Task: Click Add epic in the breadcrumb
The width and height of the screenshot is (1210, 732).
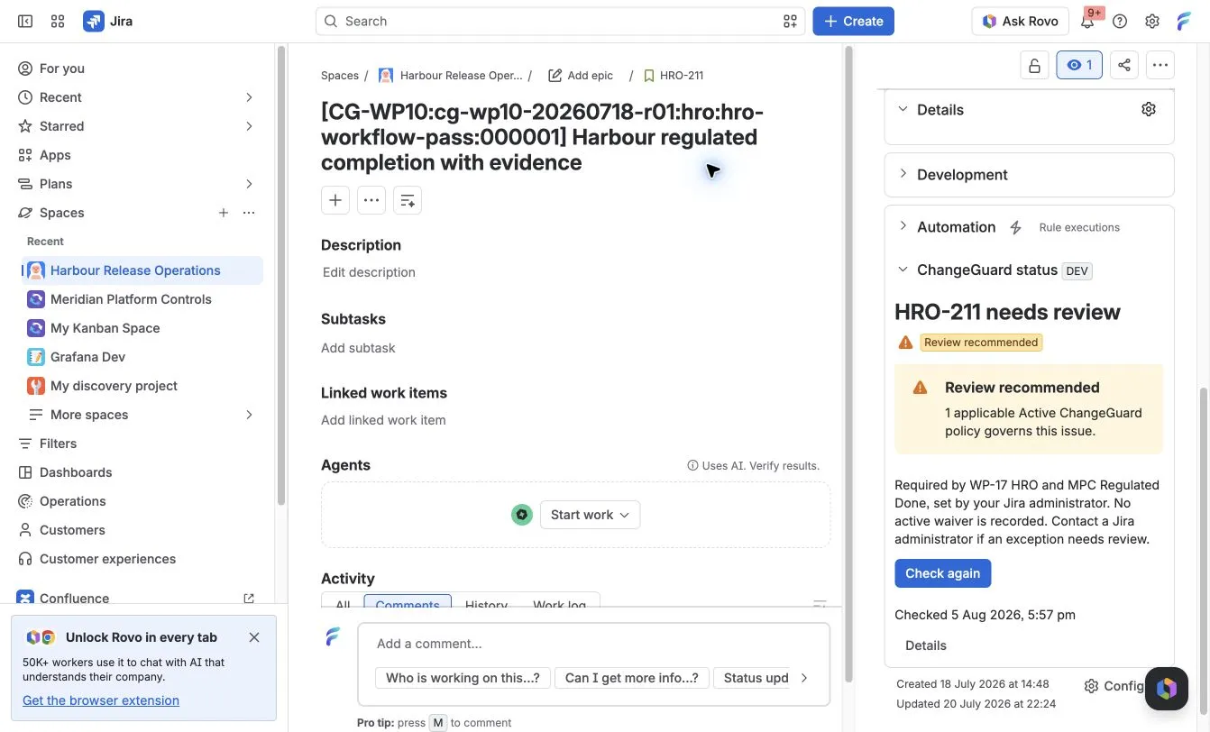Action: 581,76
